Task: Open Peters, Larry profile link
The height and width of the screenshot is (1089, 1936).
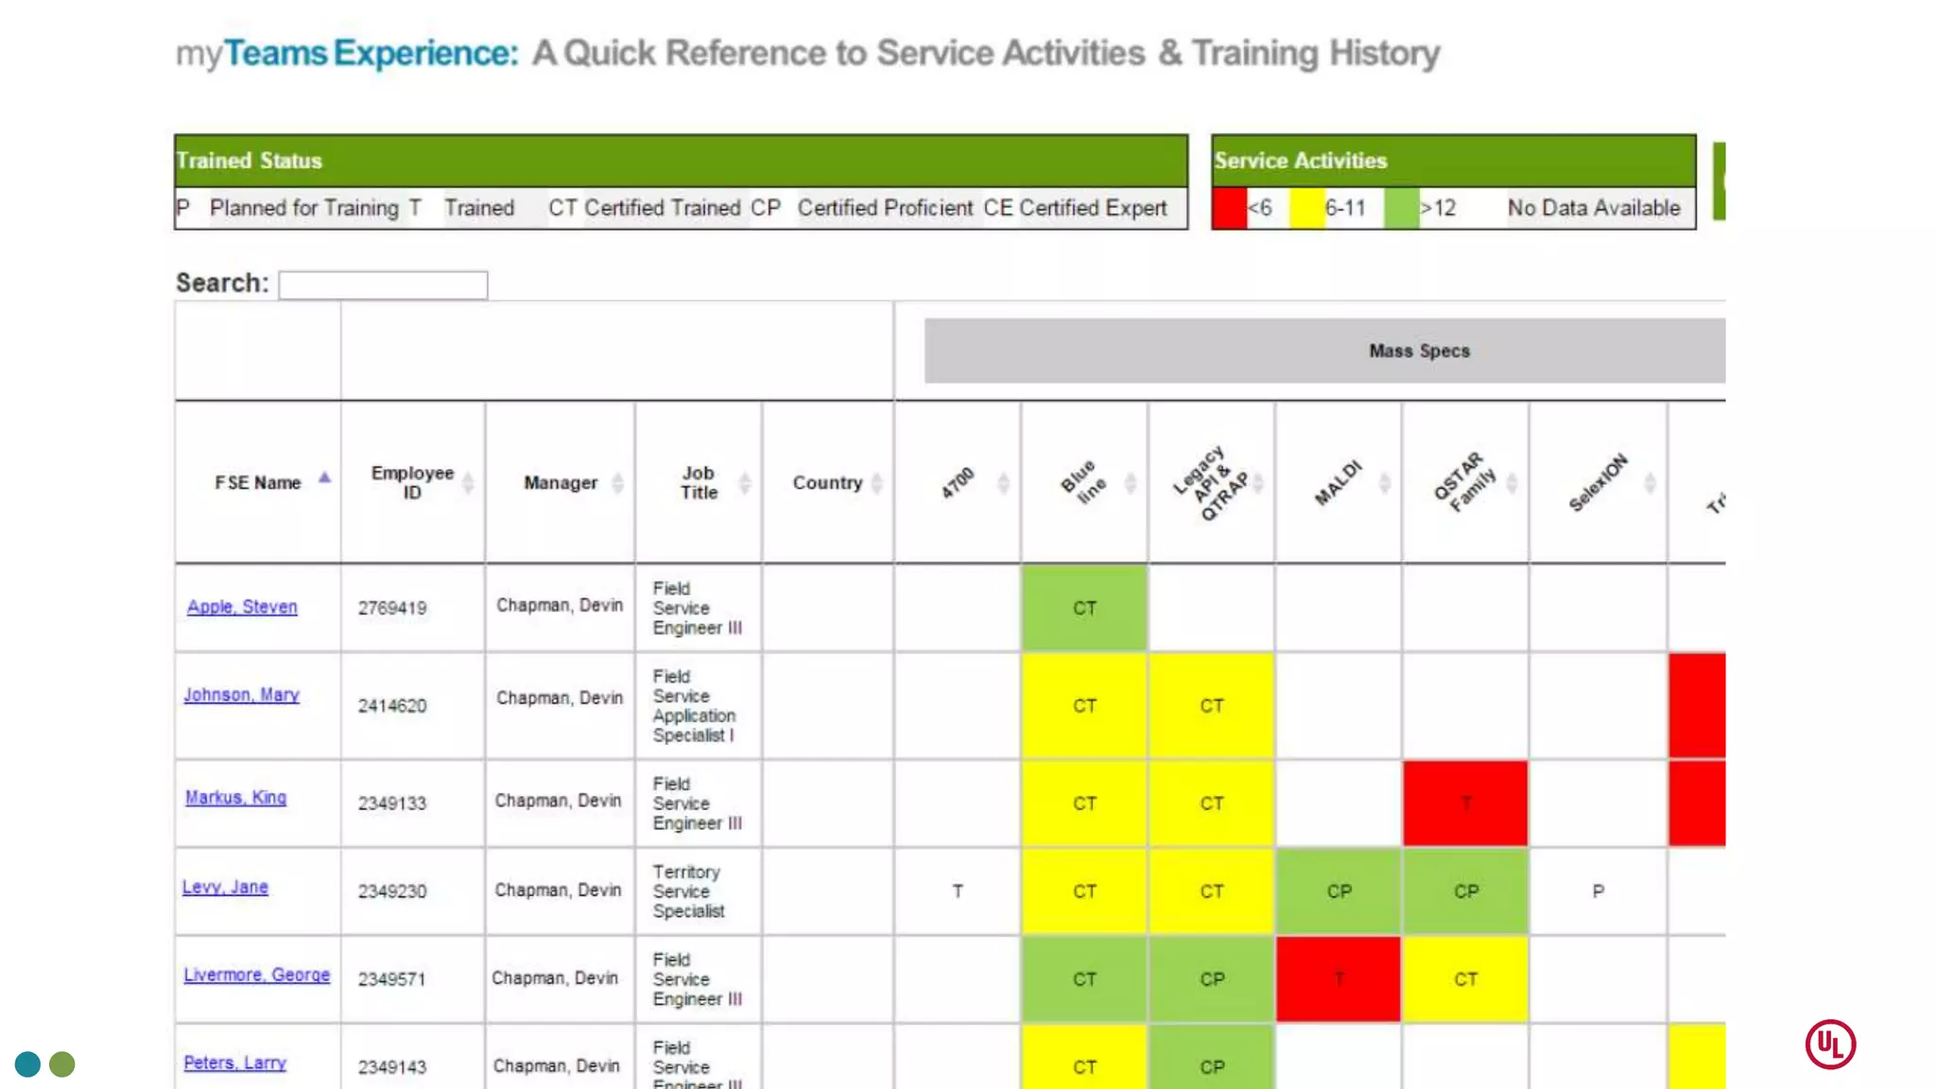Action: 234,1063
